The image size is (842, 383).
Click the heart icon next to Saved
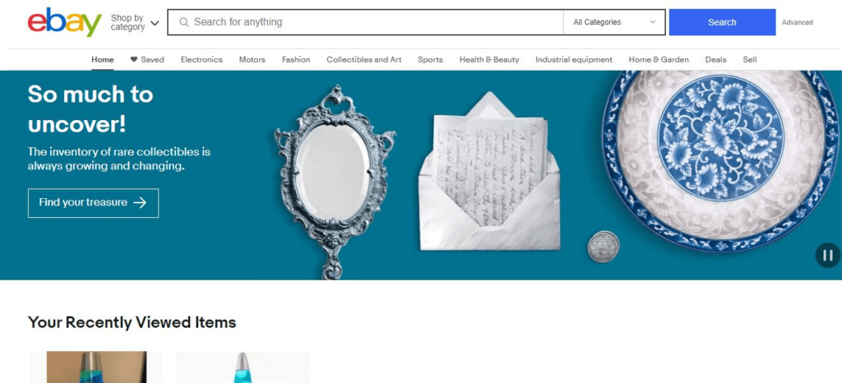click(134, 59)
